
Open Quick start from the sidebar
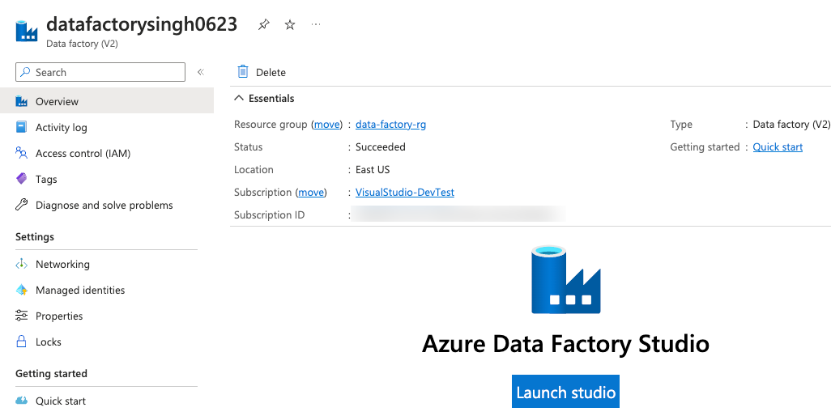coord(61,401)
